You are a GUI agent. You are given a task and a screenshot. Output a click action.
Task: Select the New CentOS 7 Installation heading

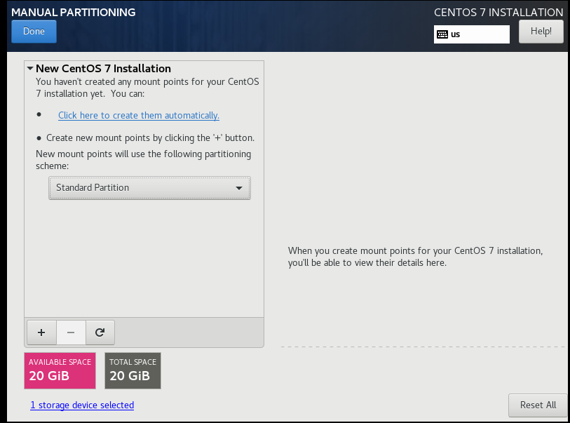pos(103,69)
